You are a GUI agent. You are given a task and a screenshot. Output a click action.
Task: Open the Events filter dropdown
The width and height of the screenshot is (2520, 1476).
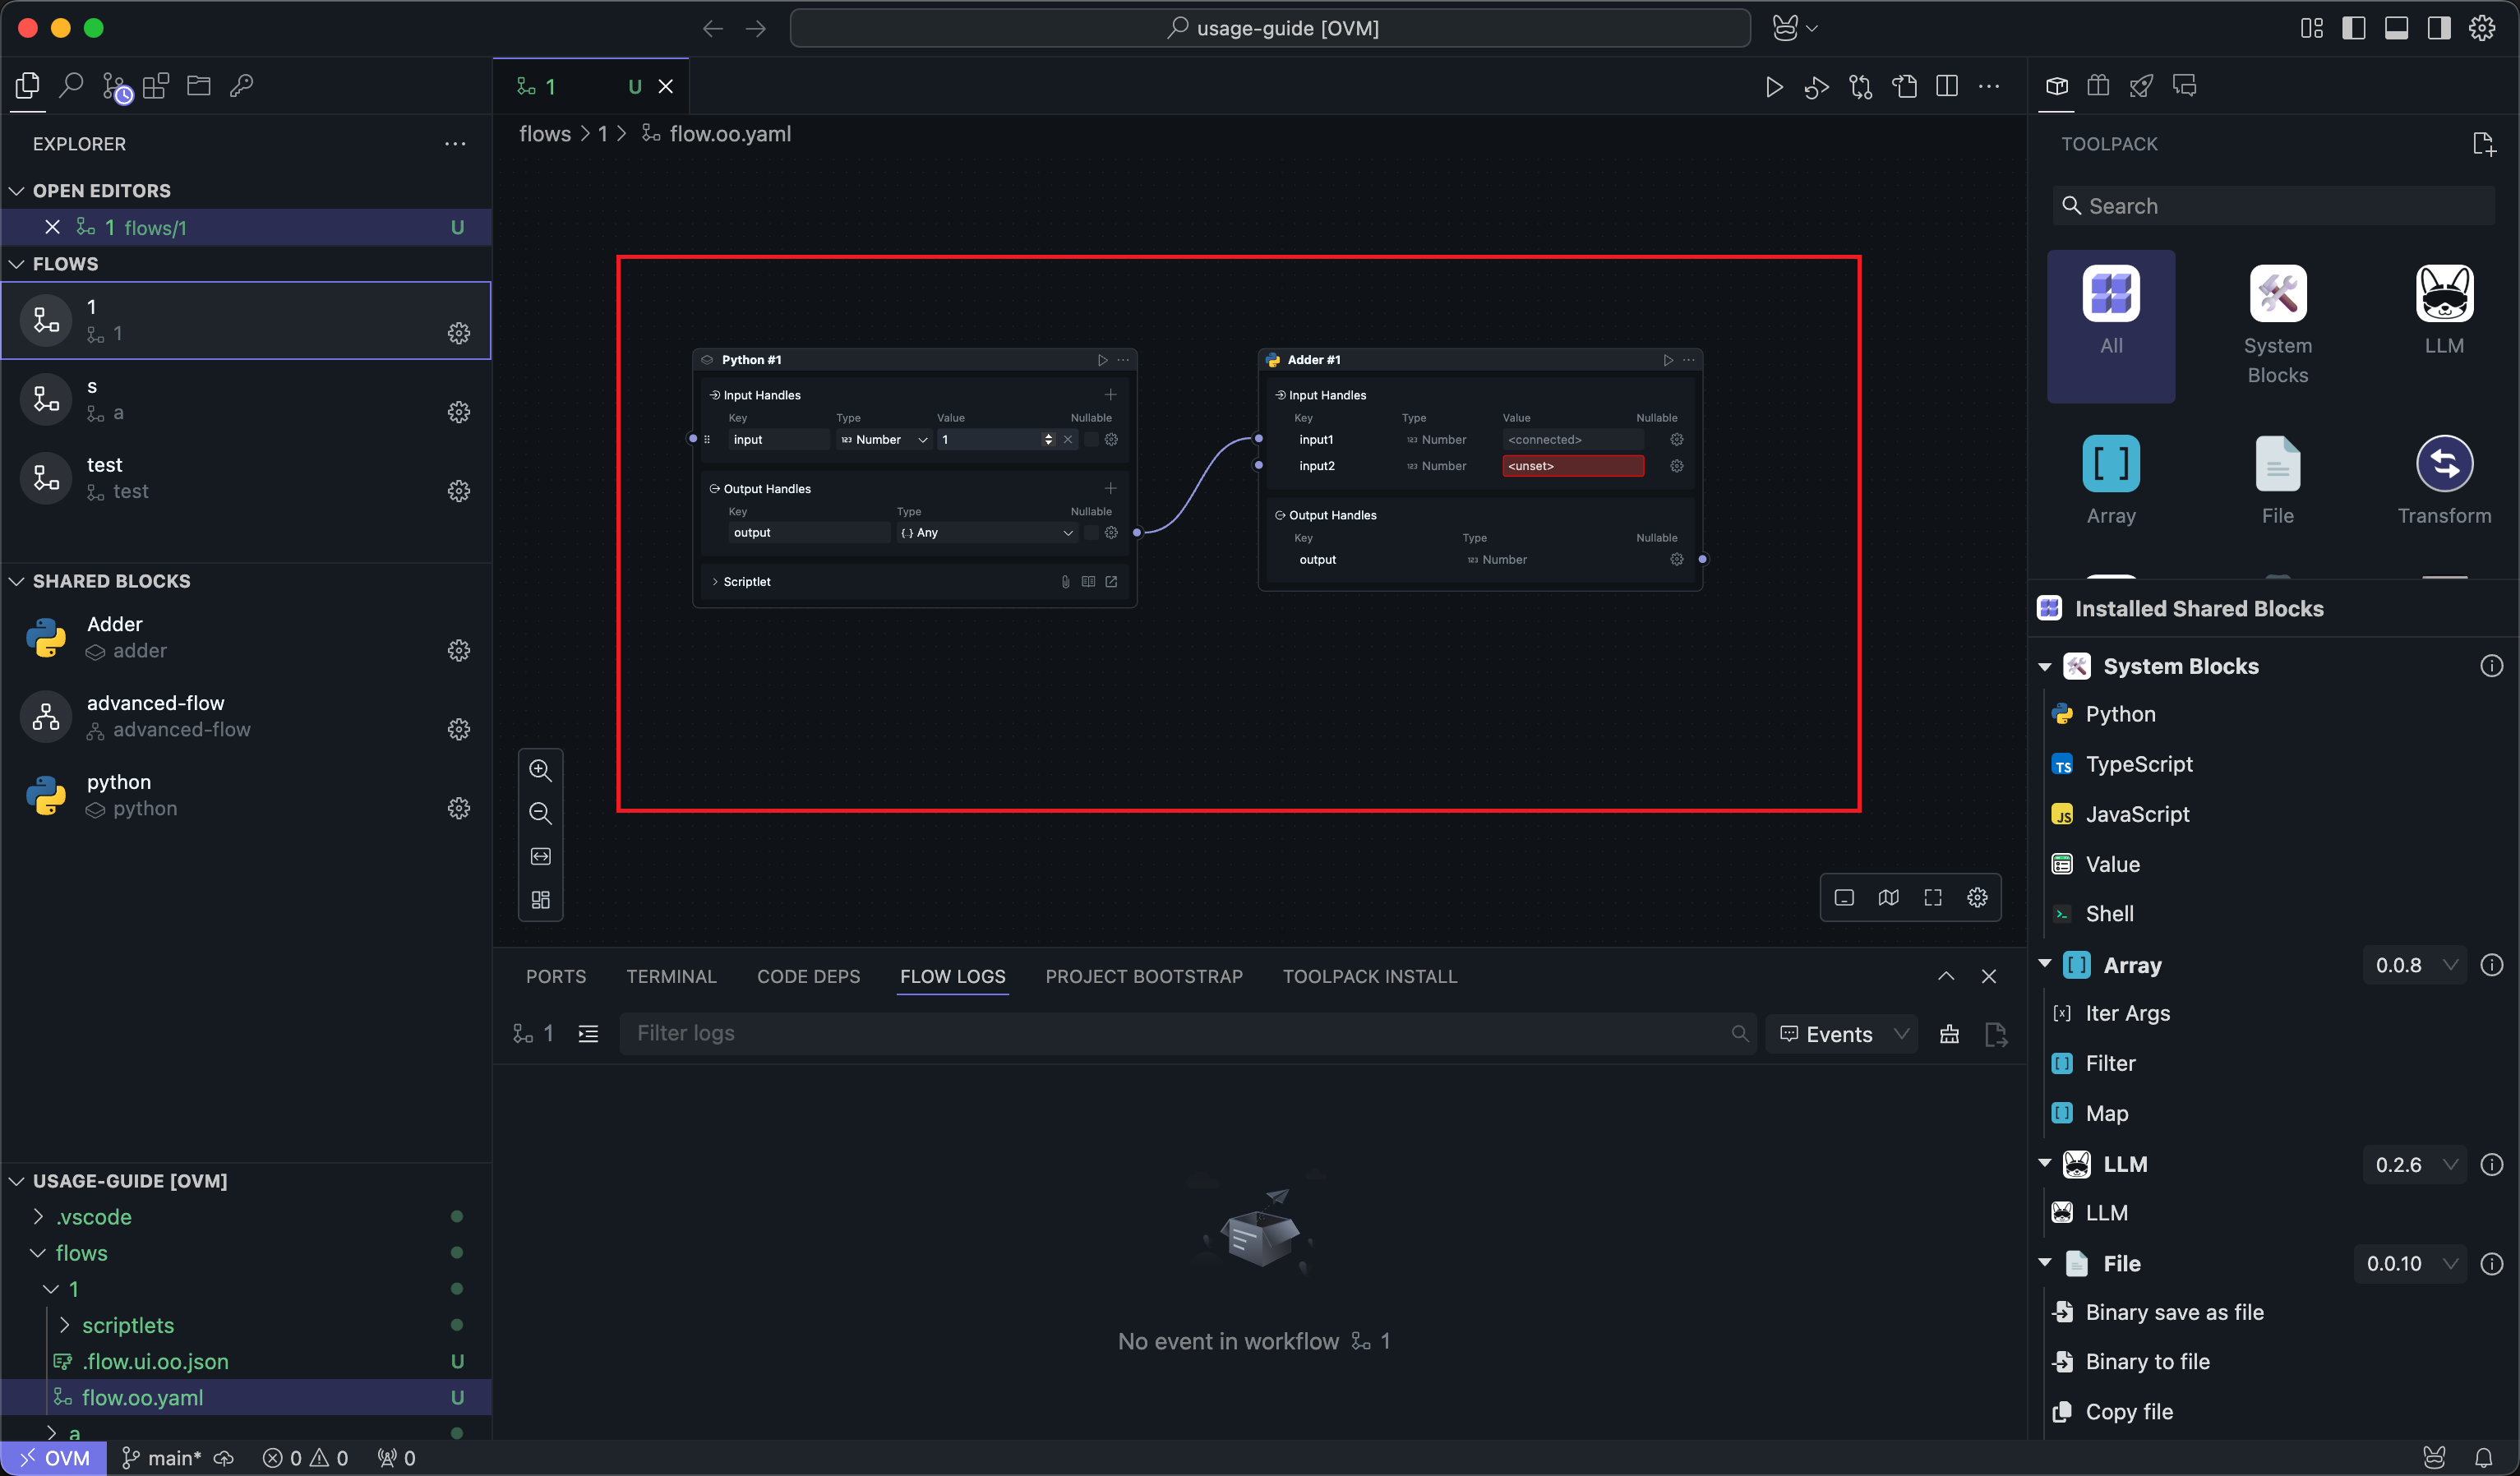tap(1843, 1034)
